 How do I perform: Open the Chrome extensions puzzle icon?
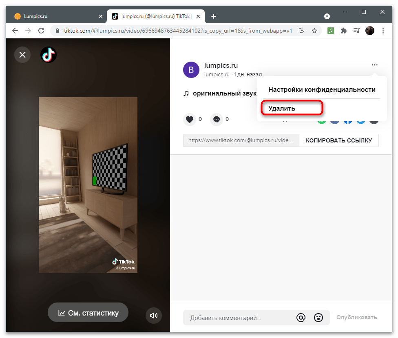344,31
